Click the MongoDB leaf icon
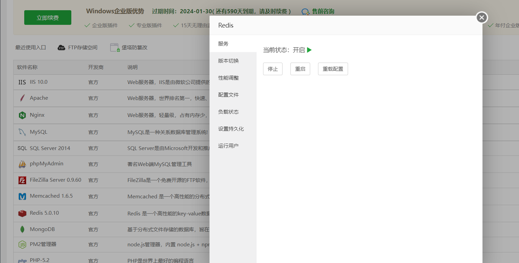This screenshot has width=519, height=263. pos(22,230)
